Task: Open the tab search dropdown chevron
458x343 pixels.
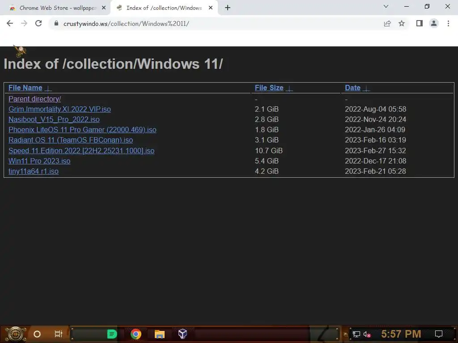Action: tap(386, 6)
